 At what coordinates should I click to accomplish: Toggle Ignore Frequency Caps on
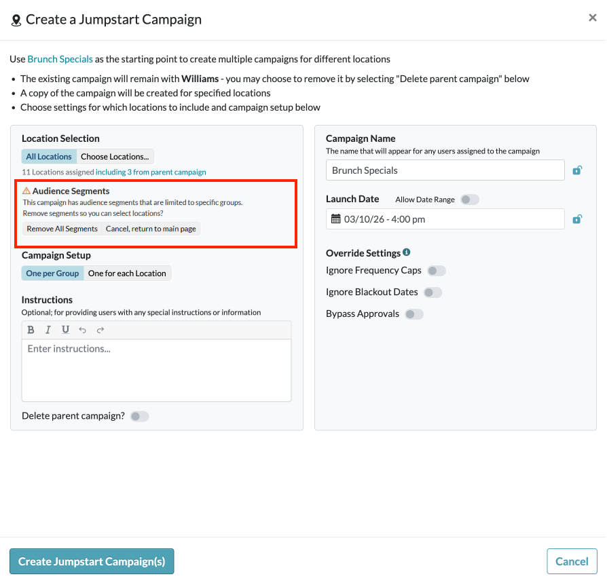[x=436, y=271]
